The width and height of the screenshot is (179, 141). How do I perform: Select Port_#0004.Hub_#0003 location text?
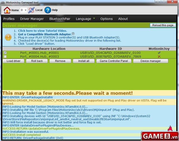tap(39, 57)
